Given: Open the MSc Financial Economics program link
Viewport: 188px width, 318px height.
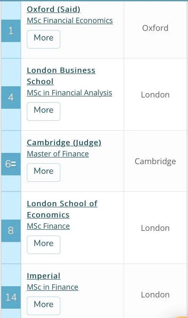Looking at the screenshot, I should click(x=70, y=21).
